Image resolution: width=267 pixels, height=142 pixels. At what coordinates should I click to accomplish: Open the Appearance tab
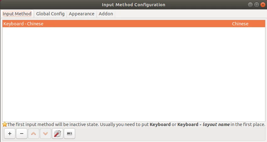[x=81, y=14]
